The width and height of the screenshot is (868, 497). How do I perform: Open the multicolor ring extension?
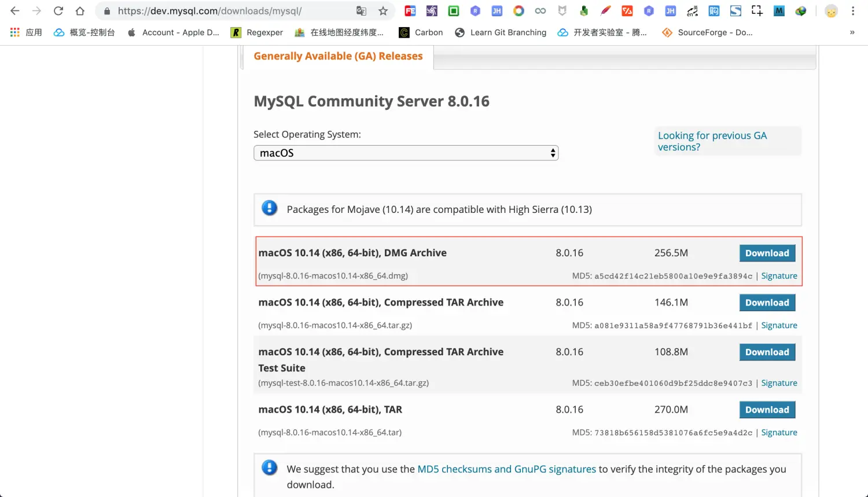point(518,11)
